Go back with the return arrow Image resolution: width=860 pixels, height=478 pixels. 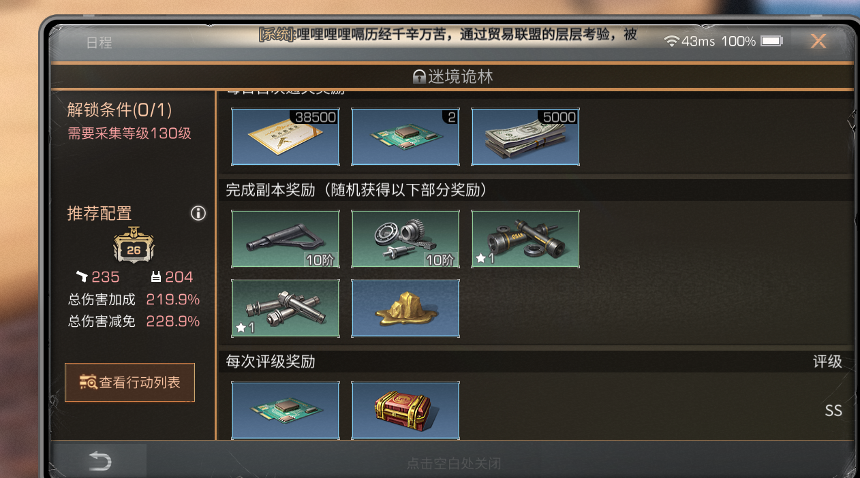click(x=99, y=462)
